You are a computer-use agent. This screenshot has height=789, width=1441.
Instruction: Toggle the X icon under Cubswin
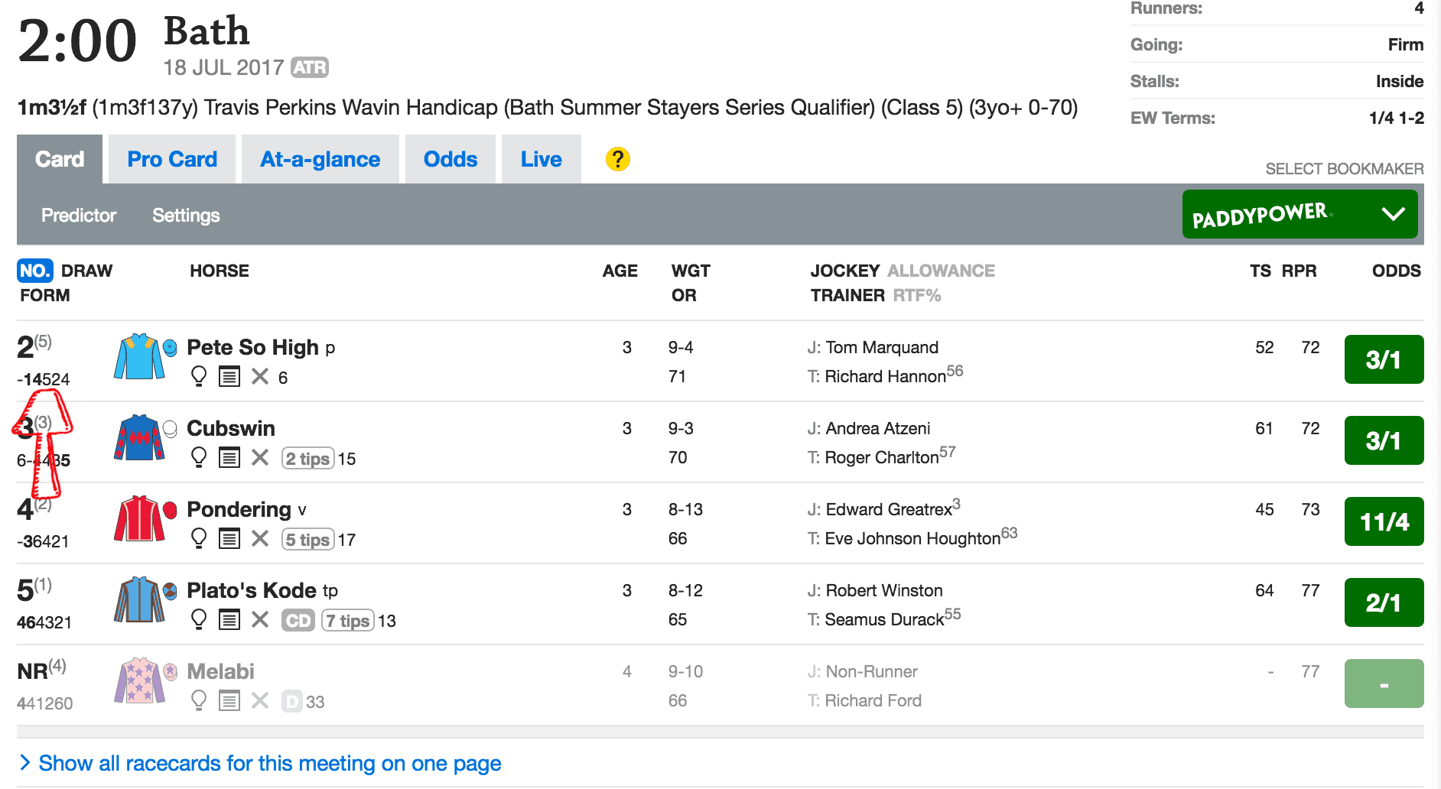pyautogui.click(x=260, y=457)
